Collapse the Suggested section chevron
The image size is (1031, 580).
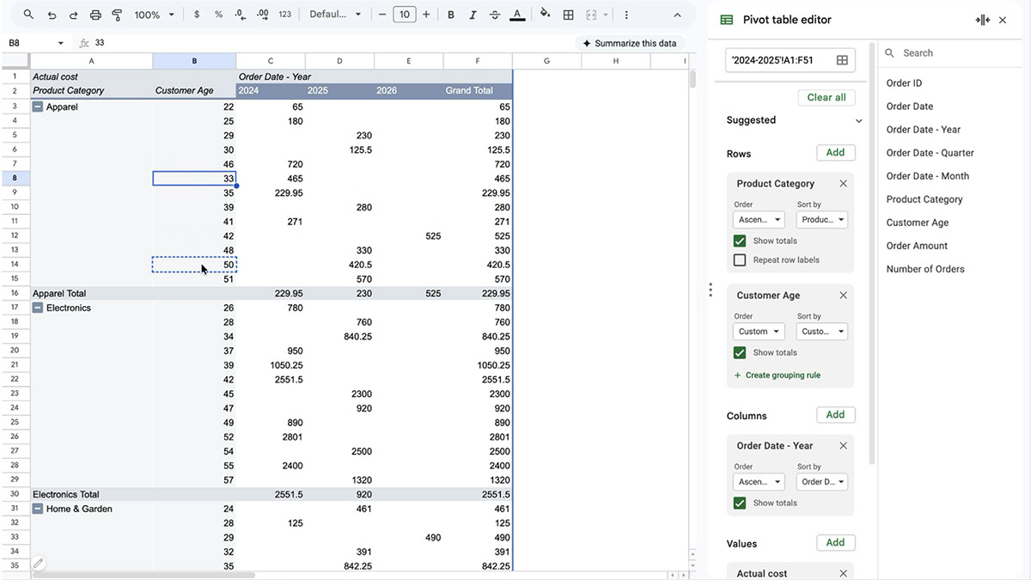[858, 121]
